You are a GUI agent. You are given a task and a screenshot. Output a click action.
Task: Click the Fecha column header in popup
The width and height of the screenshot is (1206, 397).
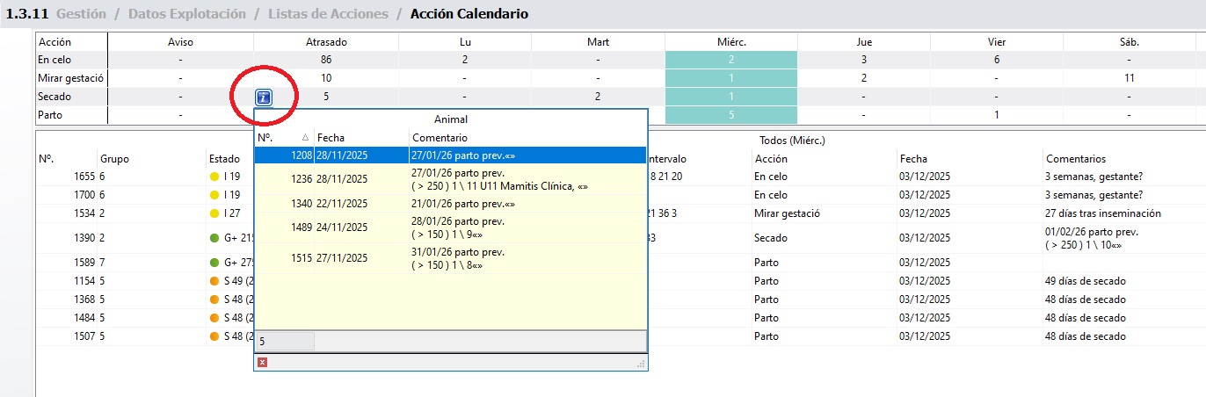360,138
